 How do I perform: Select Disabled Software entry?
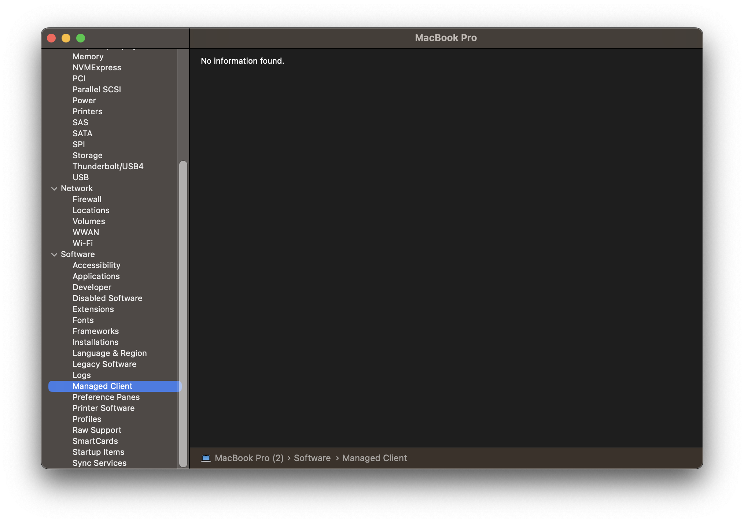pos(107,298)
